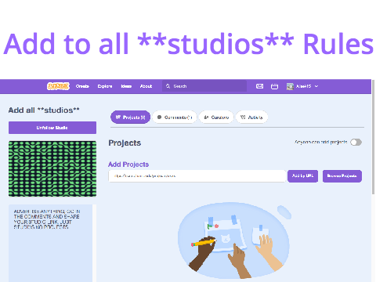The width and height of the screenshot is (376, 282).
Task: Open the My Stuff folder icon
Action: point(274,86)
